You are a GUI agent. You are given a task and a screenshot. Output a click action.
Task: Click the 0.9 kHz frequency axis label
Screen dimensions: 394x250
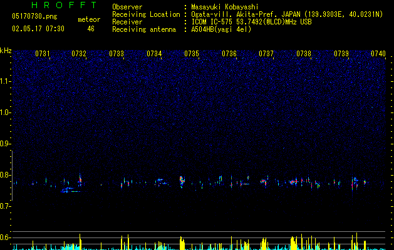(x=6, y=144)
